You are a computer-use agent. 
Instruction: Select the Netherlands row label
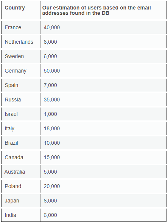[19, 42]
